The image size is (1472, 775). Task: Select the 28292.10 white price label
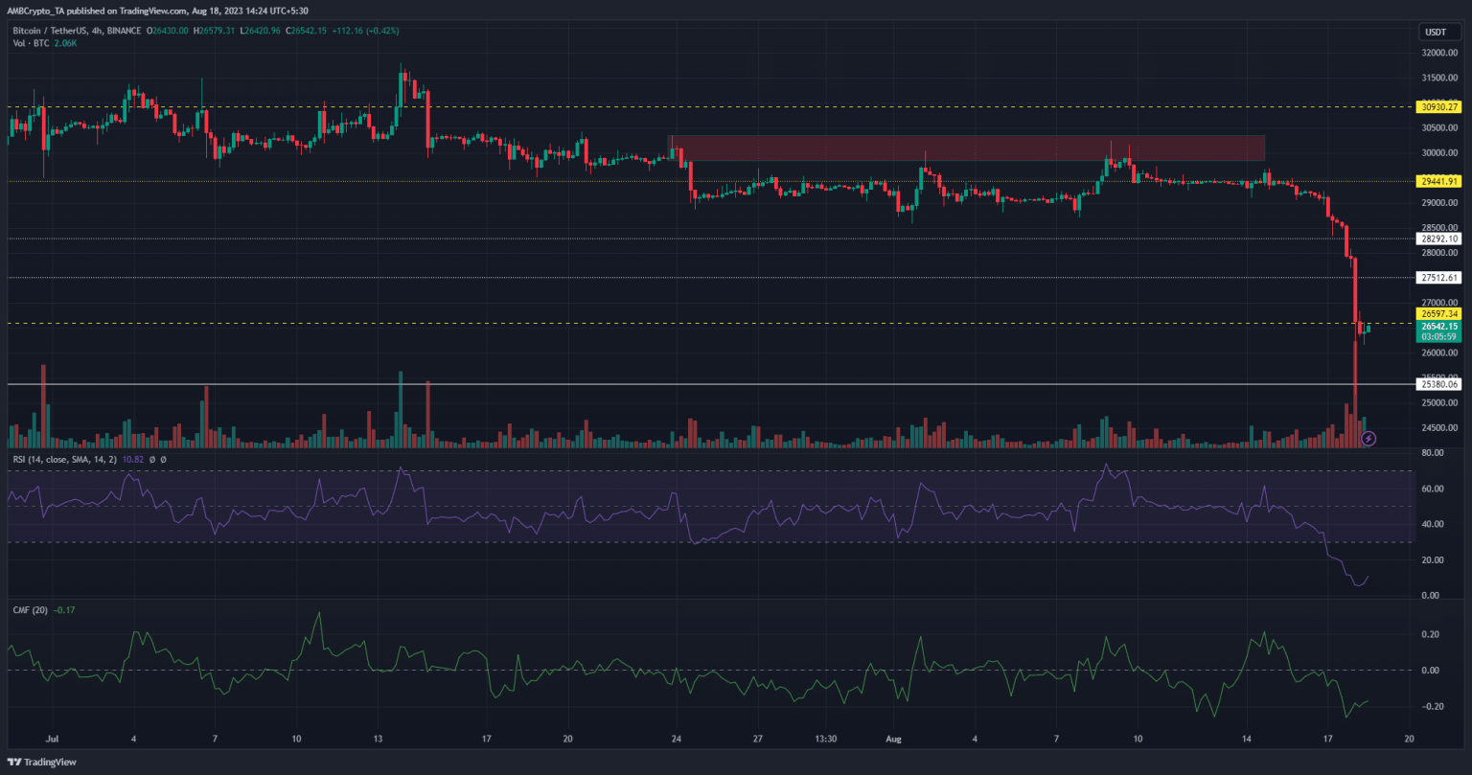click(1439, 239)
